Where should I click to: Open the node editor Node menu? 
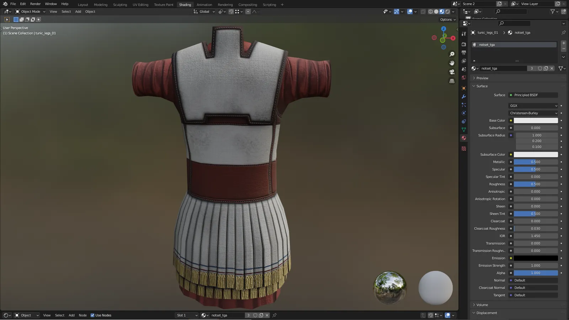click(x=83, y=315)
